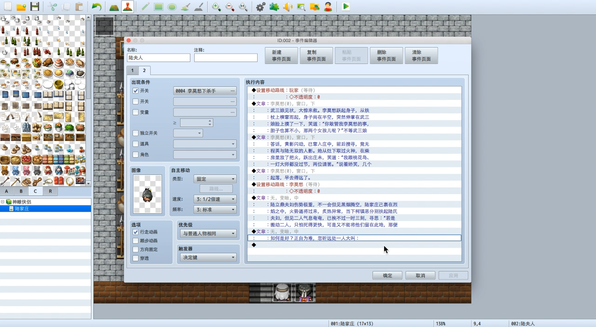
Task: Select the Pencil drawing tool
Action: (x=145, y=7)
